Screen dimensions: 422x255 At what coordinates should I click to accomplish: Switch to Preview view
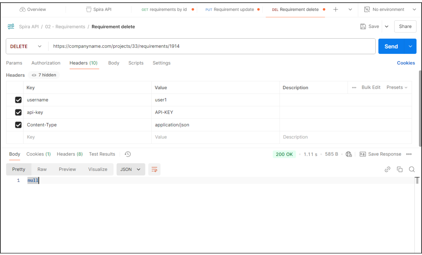(67, 169)
